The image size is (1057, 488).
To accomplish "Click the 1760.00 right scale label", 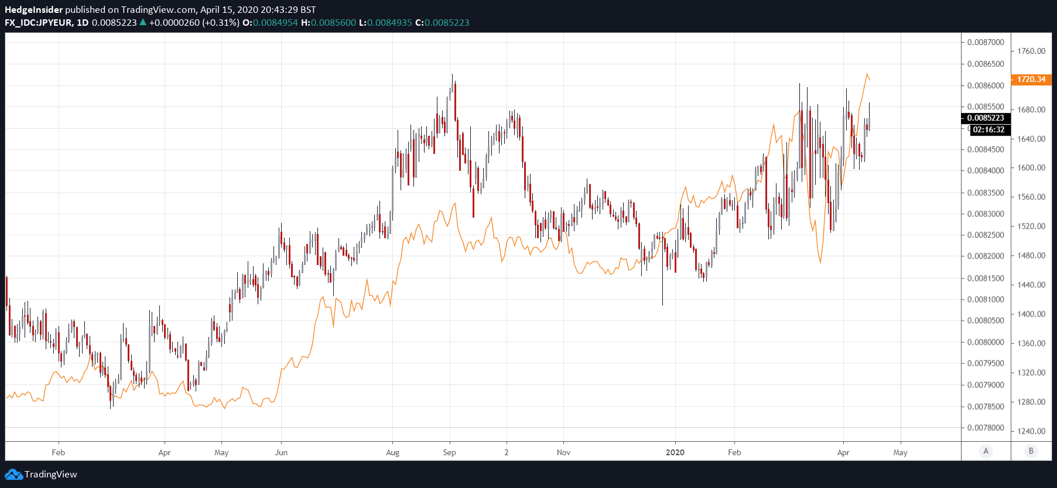I will coord(1031,51).
